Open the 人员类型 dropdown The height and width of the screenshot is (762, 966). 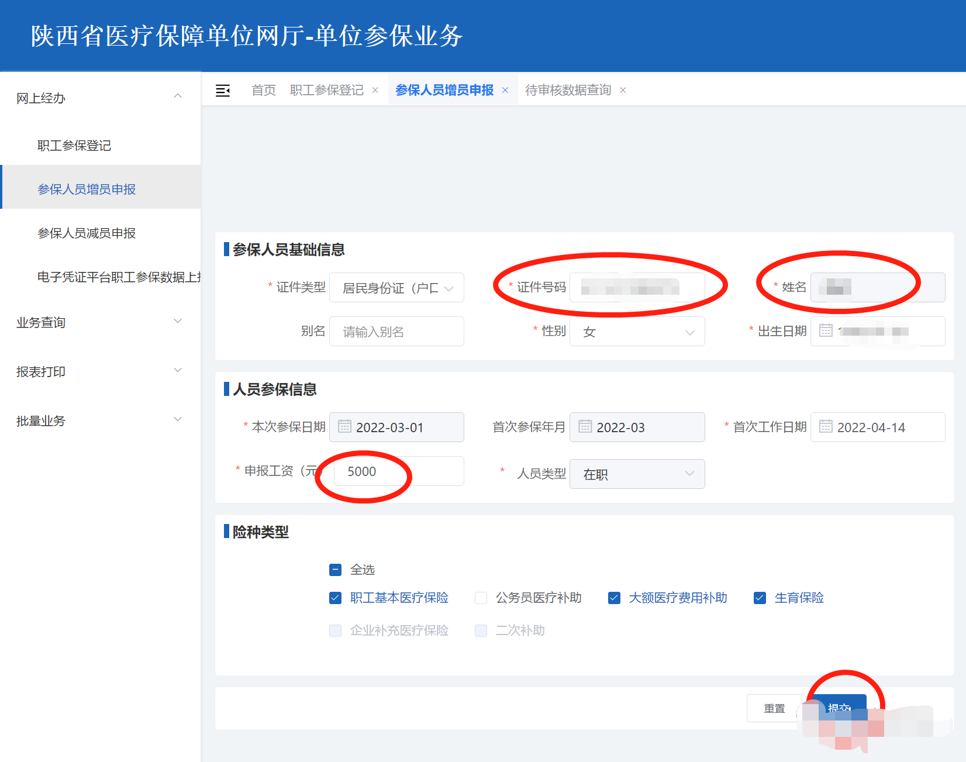click(637, 474)
